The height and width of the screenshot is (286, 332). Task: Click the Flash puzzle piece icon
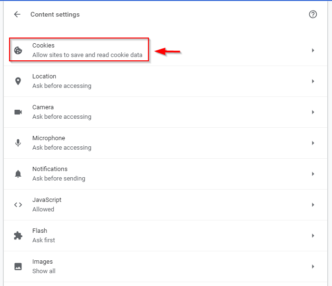(x=18, y=236)
